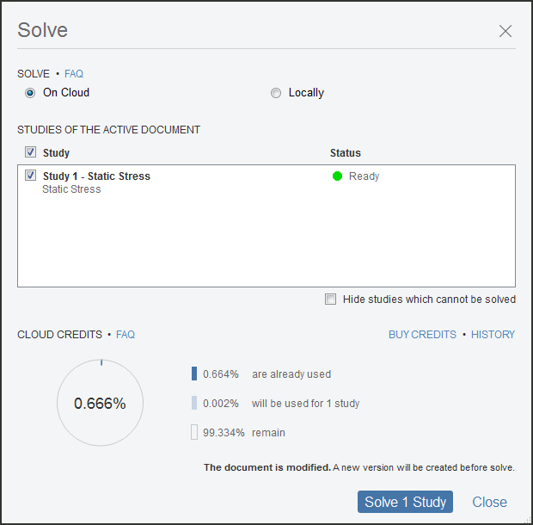Click the green Ready status indicator

(x=338, y=176)
